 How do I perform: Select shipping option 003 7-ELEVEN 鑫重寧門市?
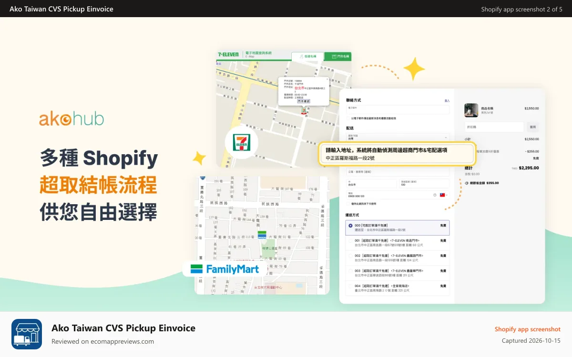[x=398, y=273]
